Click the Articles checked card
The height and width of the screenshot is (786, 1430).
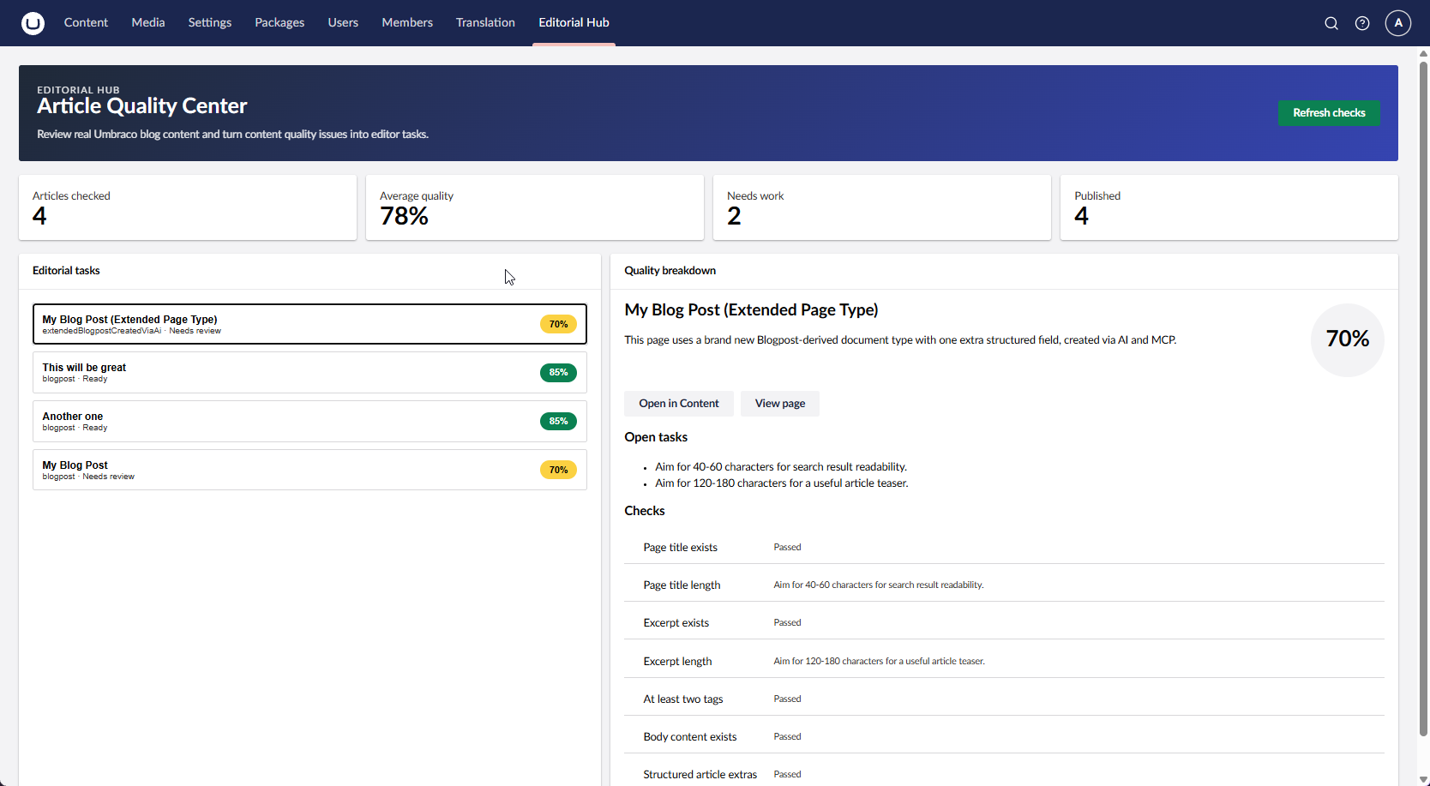[x=188, y=207]
